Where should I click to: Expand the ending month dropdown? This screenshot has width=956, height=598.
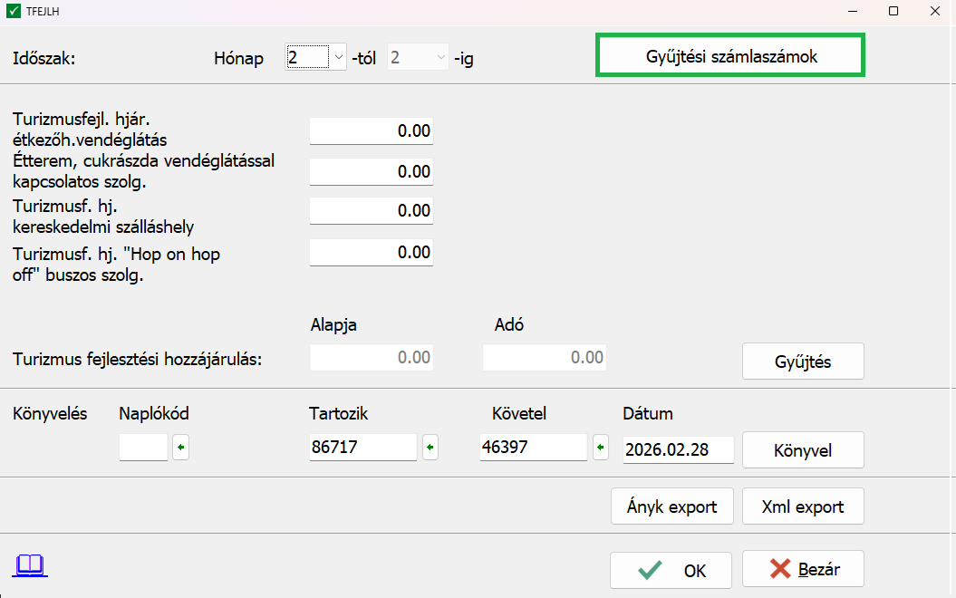point(440,58)
